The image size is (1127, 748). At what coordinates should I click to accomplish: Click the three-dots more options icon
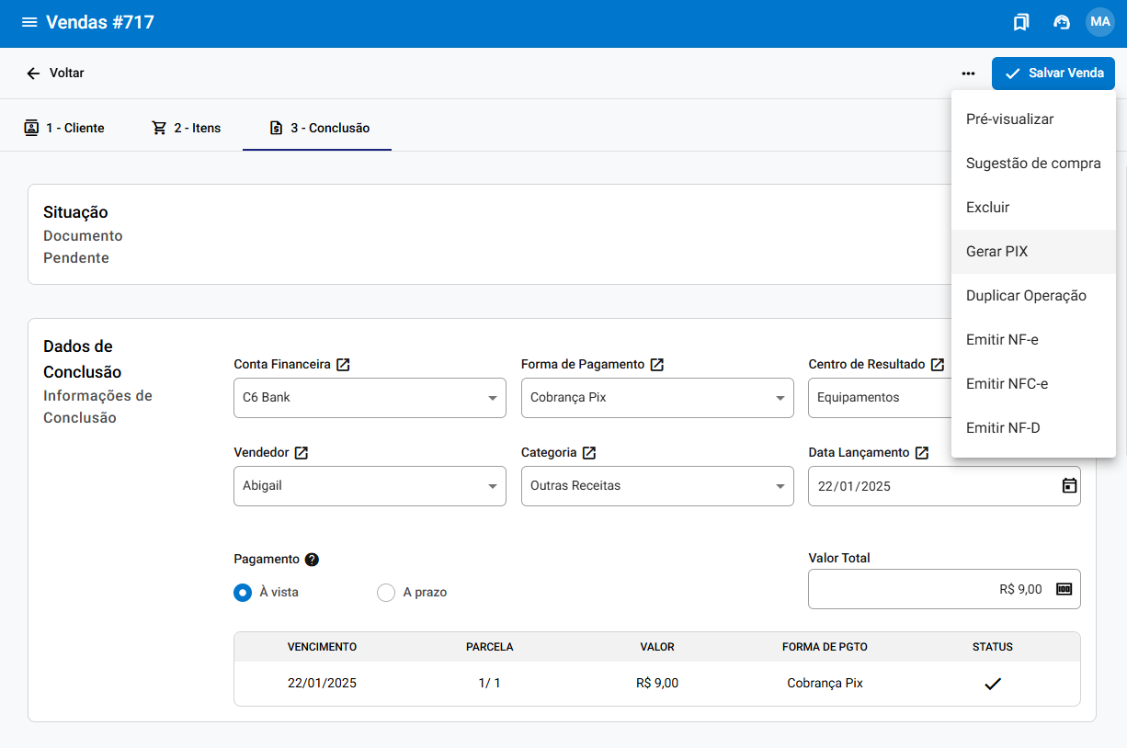(x=968, y=74)
